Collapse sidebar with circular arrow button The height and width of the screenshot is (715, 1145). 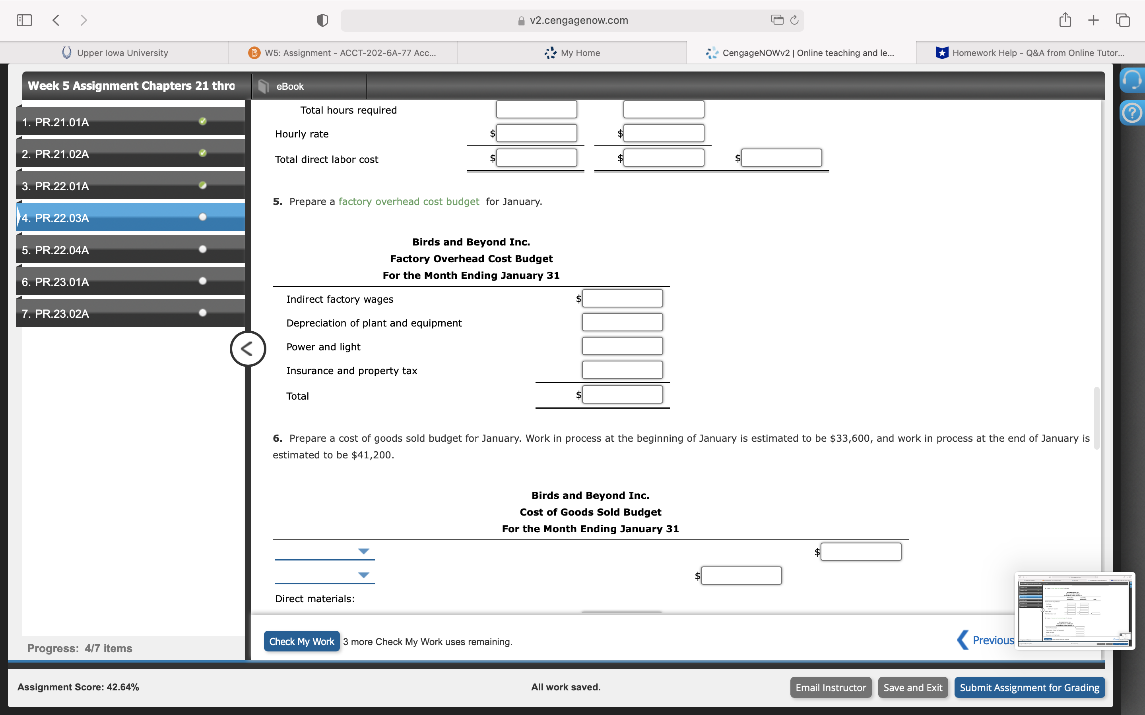[x=247, y=349]
